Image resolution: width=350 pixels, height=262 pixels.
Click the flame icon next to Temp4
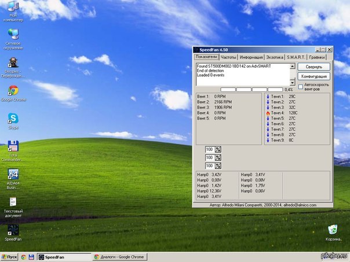[x=268, y=113]
